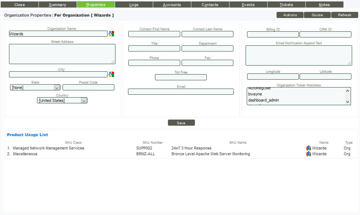
Task: Click inside the Email input field
Action: tap(181, 91)
